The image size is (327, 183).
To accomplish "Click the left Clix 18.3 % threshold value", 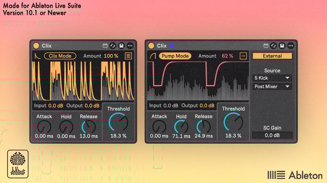I will (118, 136).
